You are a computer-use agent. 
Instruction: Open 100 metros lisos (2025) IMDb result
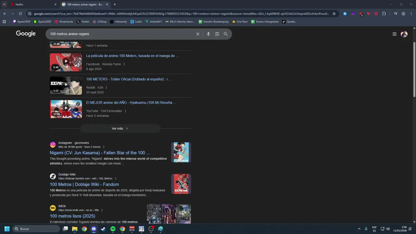pyautogui.click(x=72, y=216)
